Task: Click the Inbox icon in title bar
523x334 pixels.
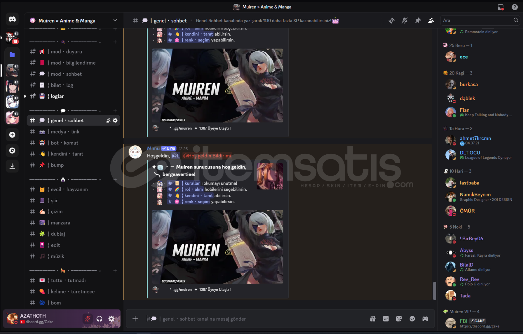Action: pyautogui.click(x=501, y=7)
